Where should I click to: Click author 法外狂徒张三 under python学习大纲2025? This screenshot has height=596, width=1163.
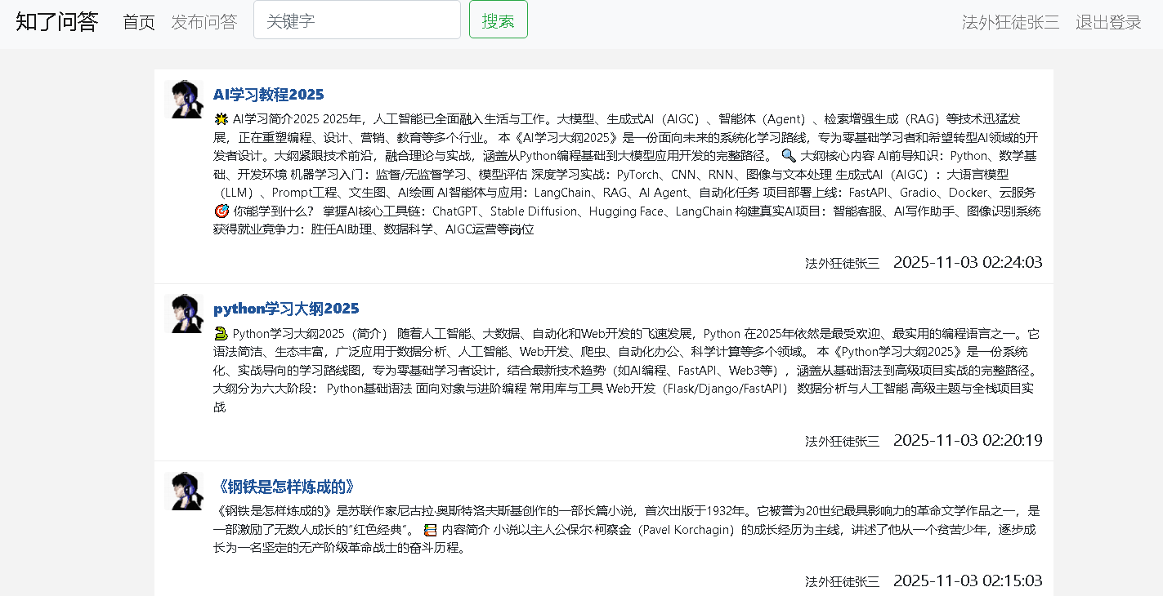[842, 440]
